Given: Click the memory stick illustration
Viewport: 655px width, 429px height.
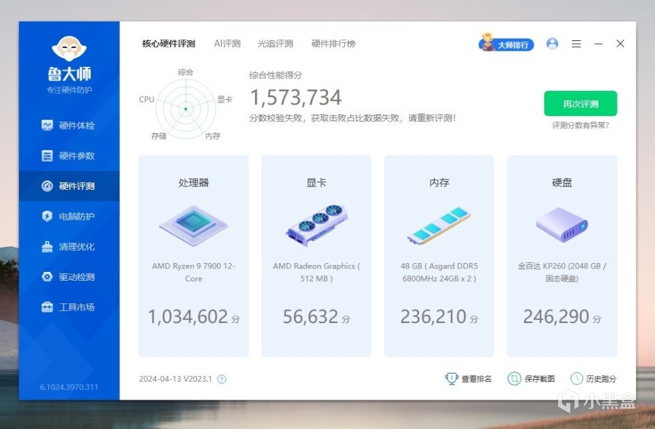Looking at the screenshot, I should pos(439,226).
